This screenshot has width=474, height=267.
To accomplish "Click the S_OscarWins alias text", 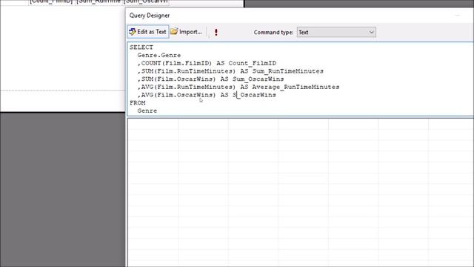I will pos(254,95).
